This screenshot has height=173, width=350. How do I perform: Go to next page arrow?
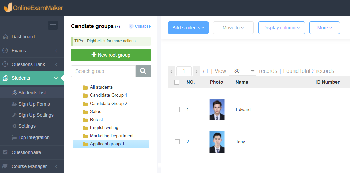(x=196, y=71)
